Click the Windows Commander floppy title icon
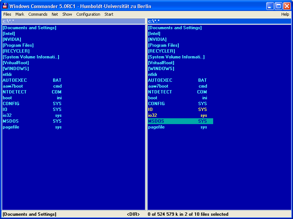The image size is (293, 219). pos(5,6)
